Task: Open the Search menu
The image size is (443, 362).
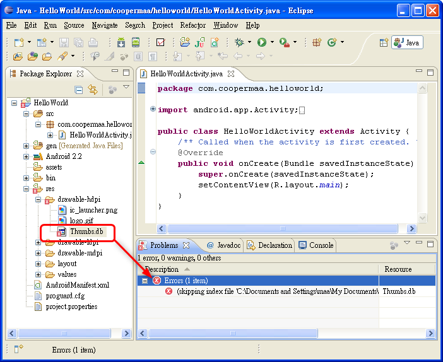Action: (x=135, y=25)
